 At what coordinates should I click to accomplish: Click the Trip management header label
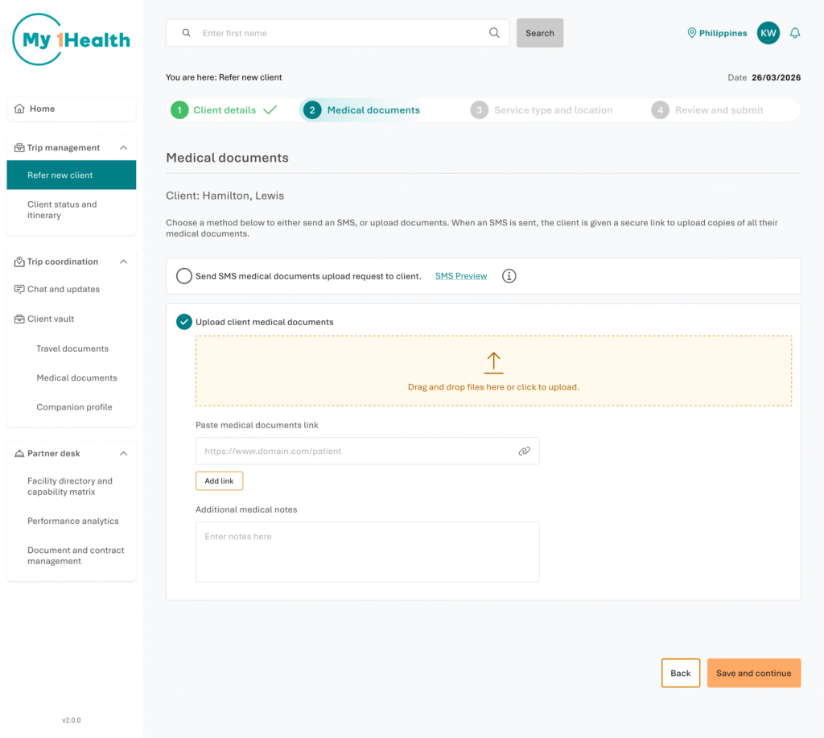[64, 148]
